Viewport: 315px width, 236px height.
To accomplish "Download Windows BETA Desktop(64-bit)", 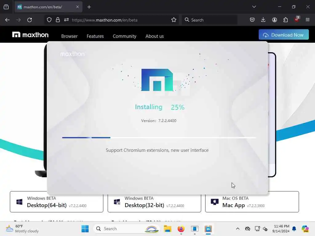I will click(57, 202).
